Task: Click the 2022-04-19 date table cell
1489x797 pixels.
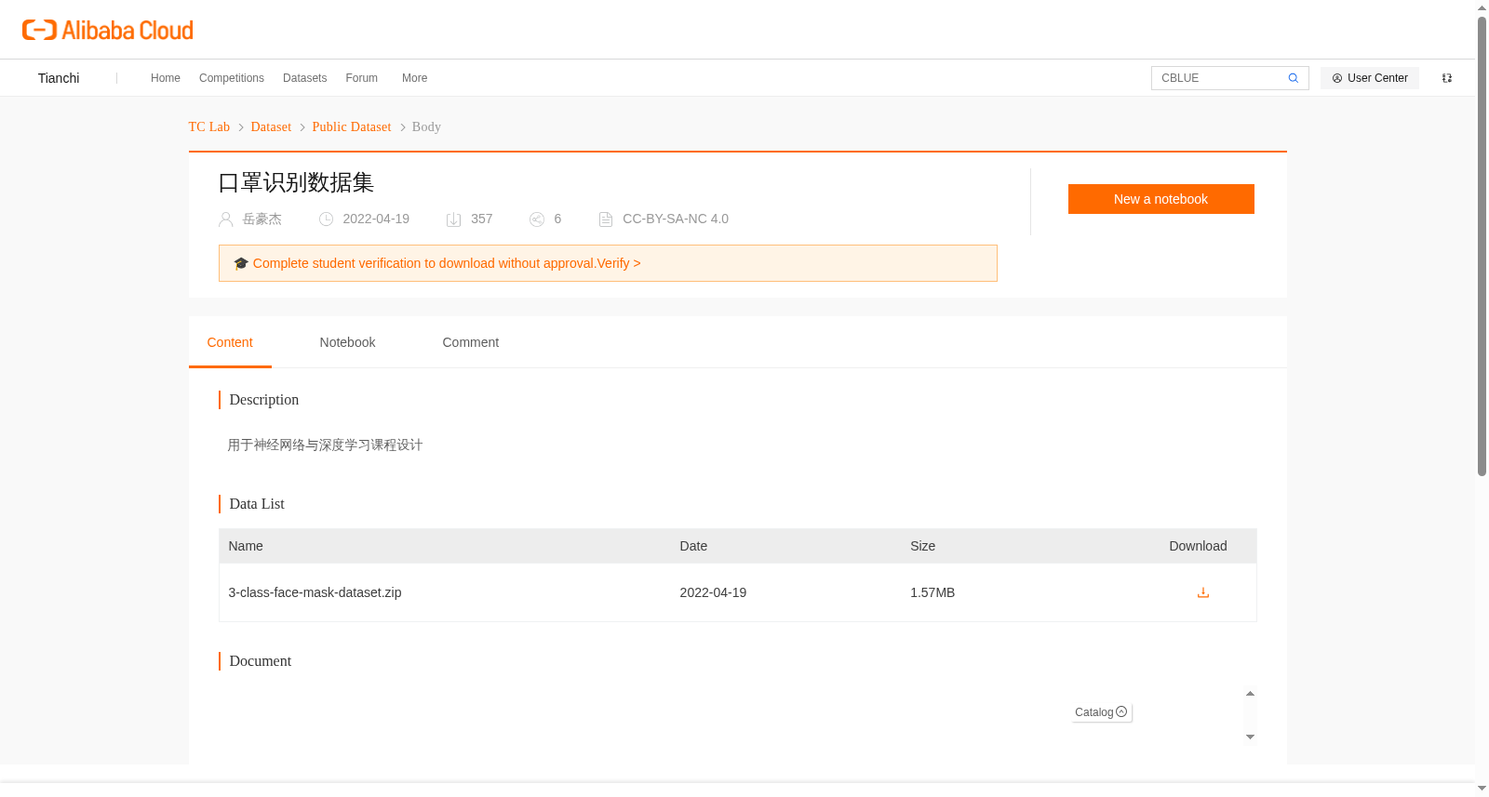Action: pos(713,592)
